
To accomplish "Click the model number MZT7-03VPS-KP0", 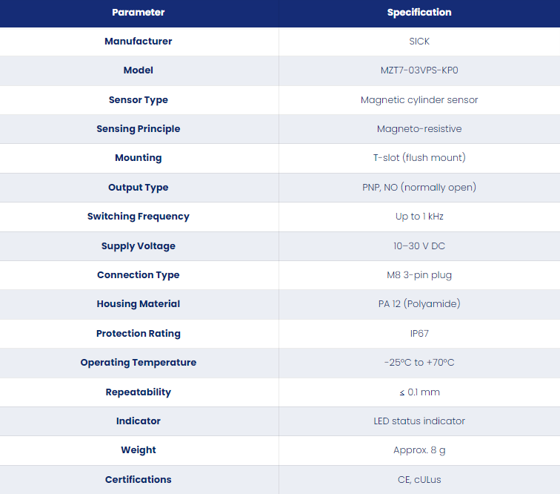I will 419,70.
